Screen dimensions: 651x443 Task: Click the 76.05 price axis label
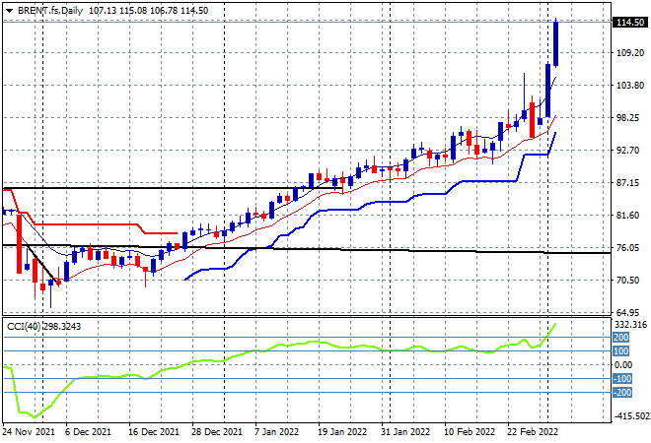tap(627, 247)
